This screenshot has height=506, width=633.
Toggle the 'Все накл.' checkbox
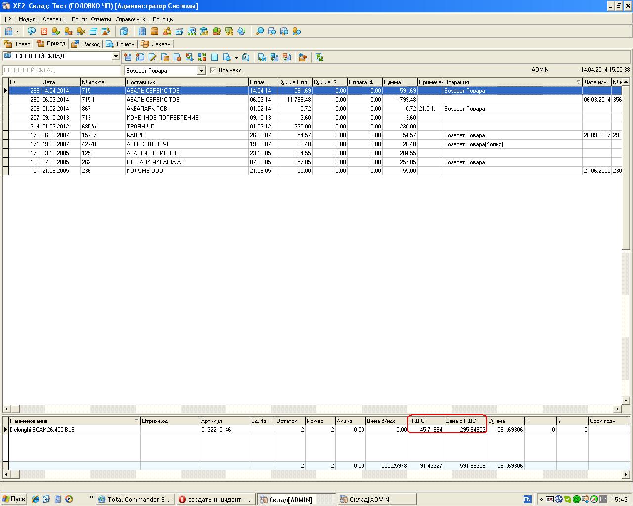click(213, 70)
